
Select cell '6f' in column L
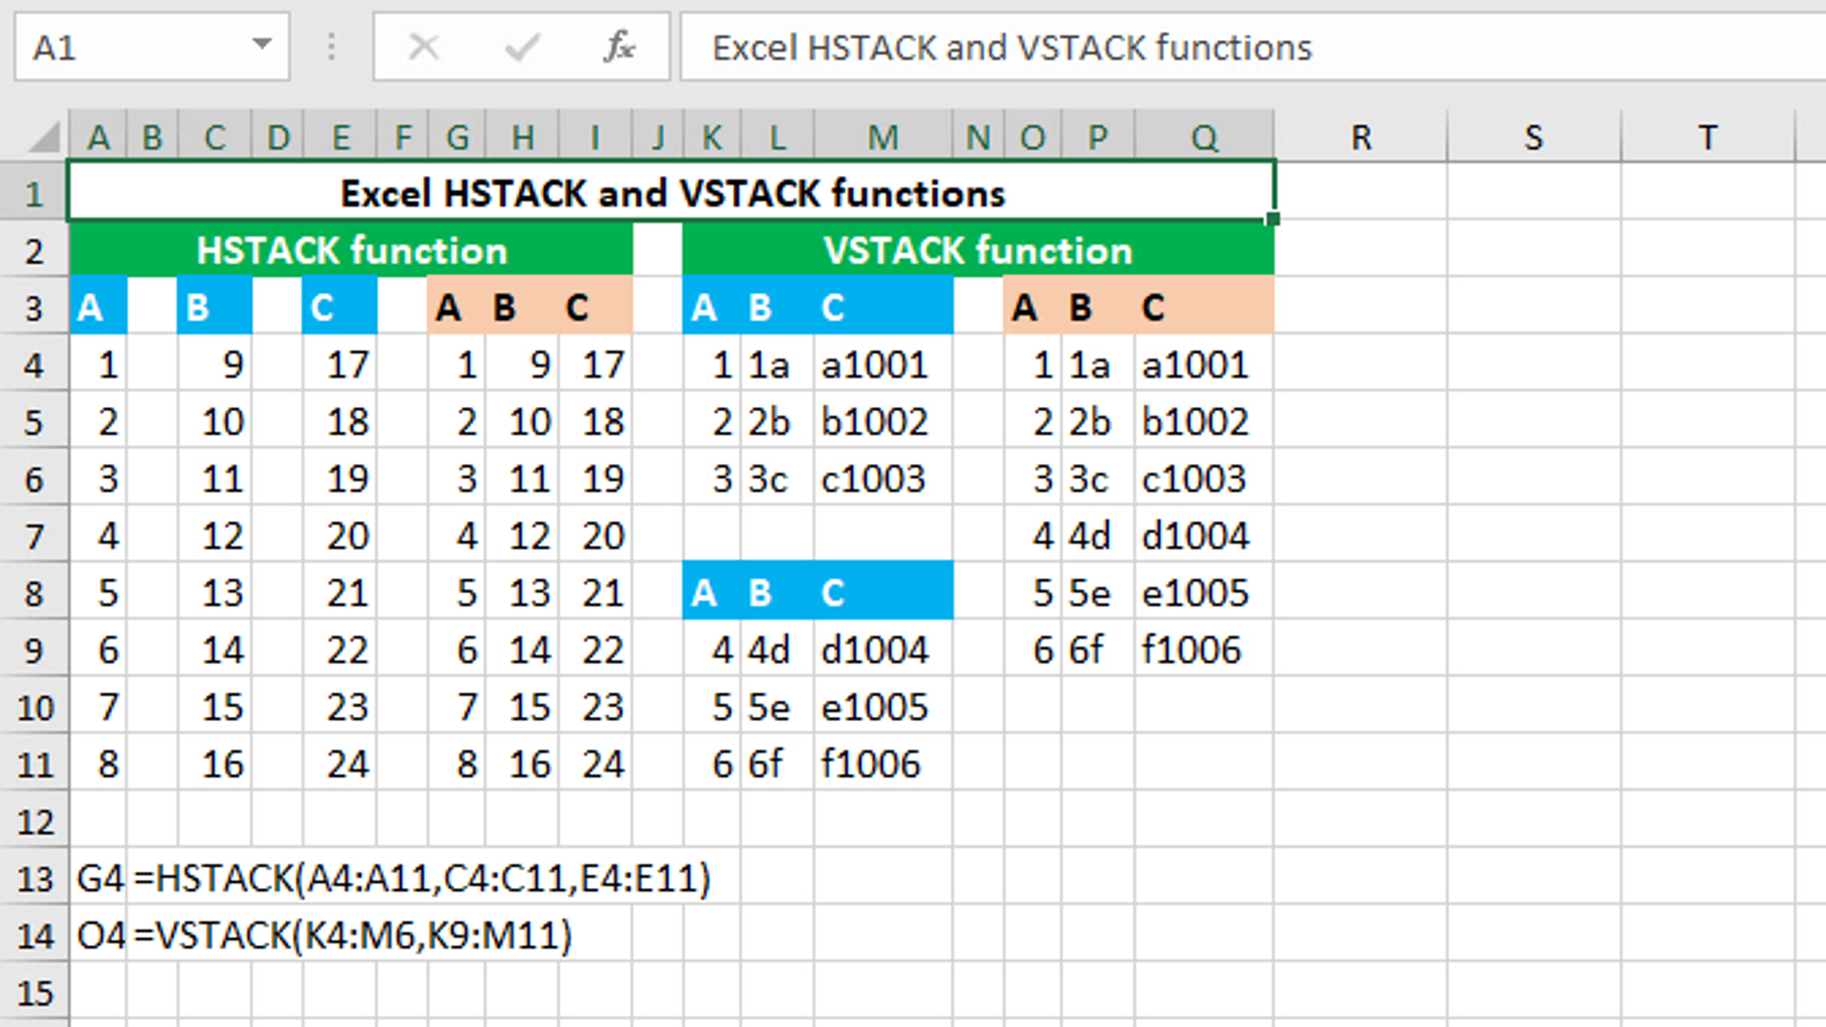pos(777,764)
